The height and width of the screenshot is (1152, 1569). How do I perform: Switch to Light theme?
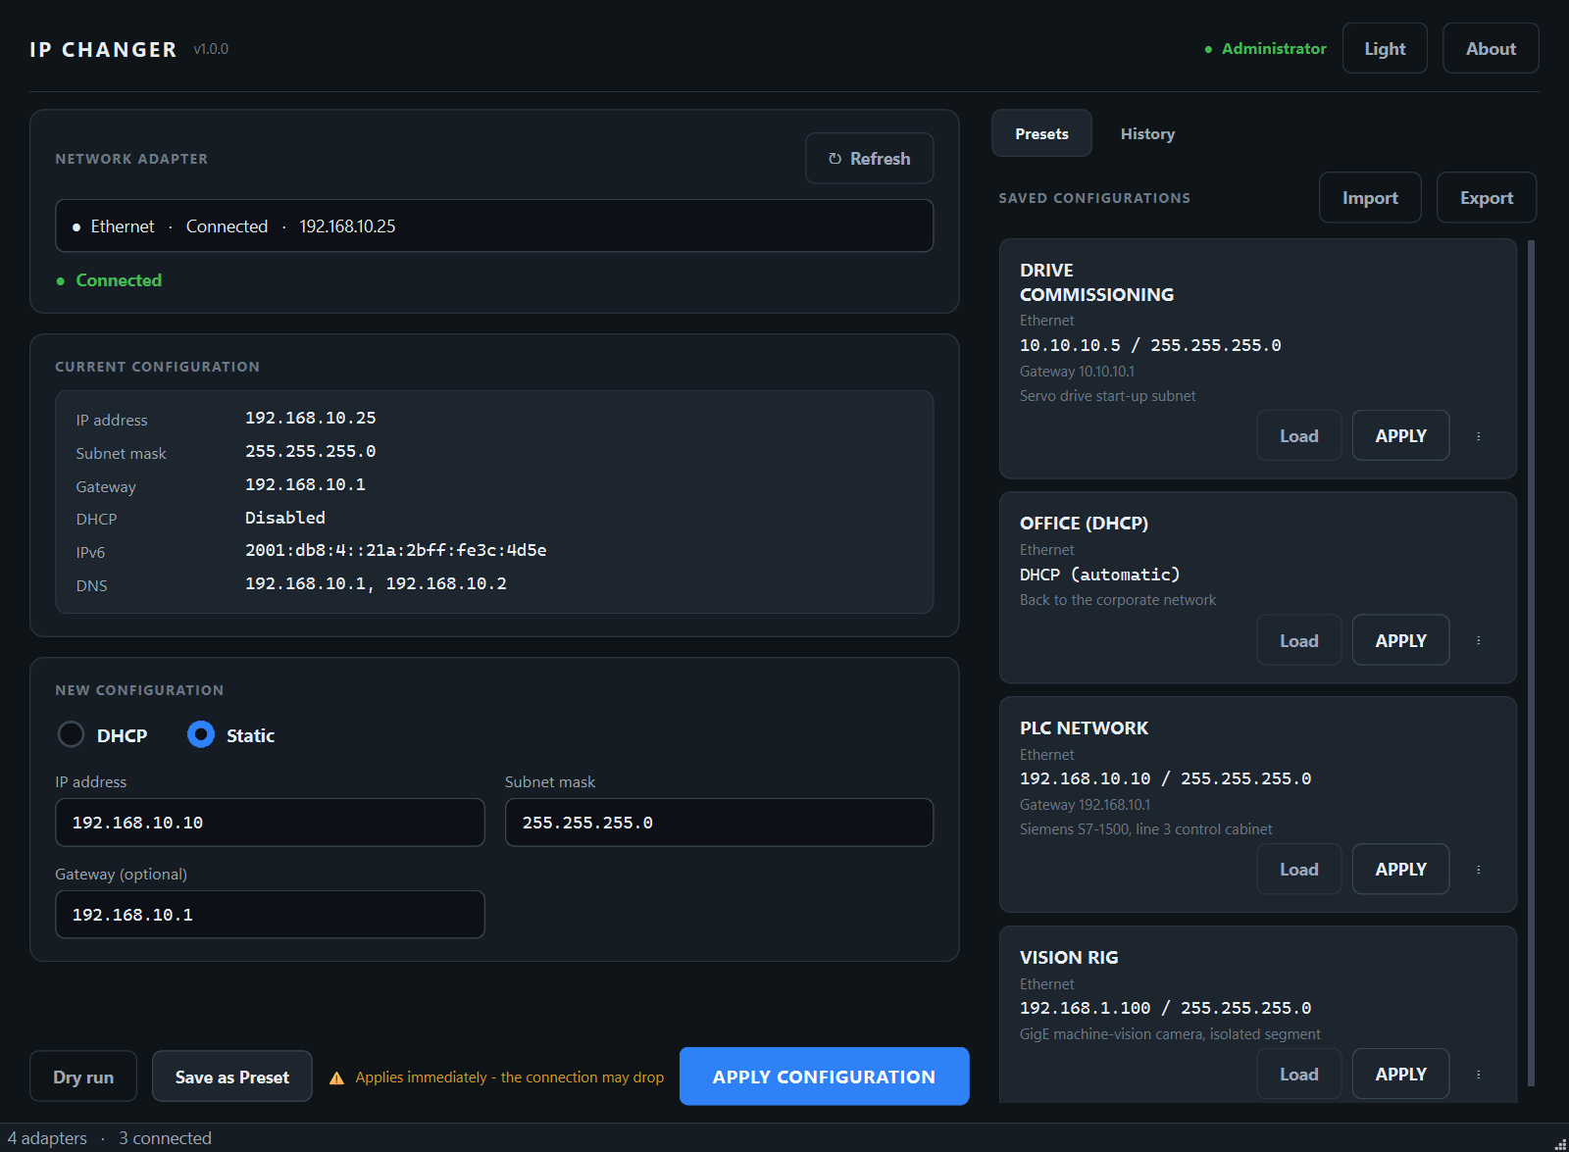(x=1385, y=49)
